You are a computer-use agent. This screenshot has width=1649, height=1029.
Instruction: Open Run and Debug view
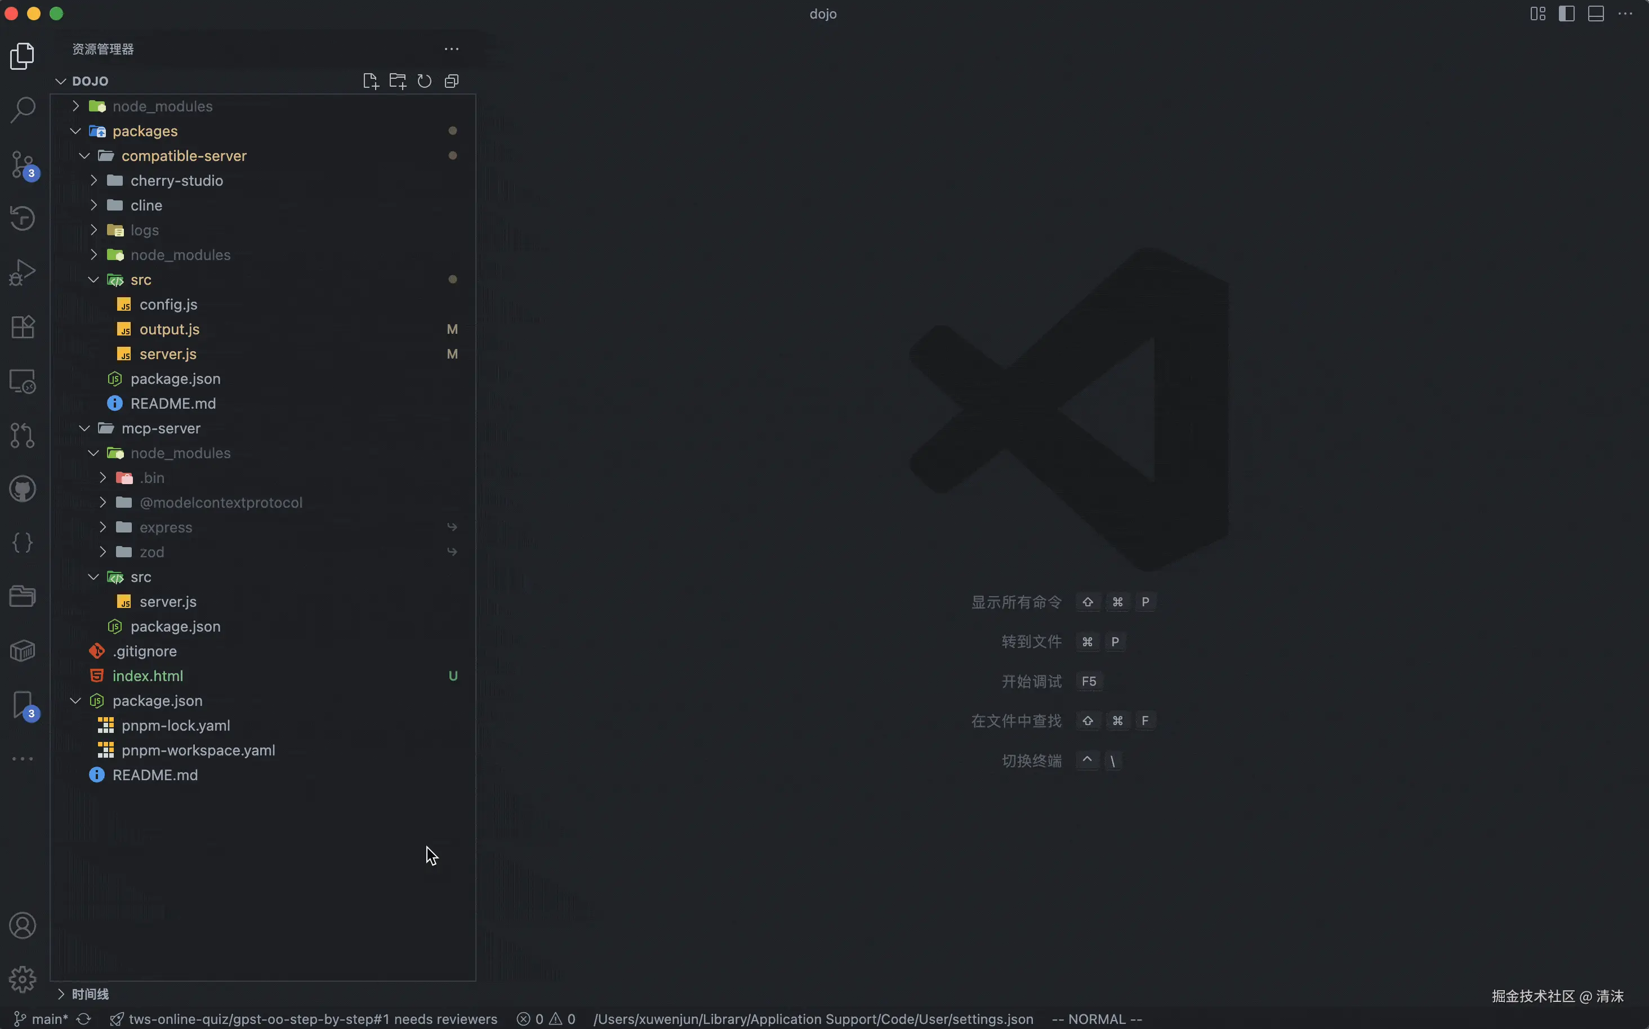point(23,272)
